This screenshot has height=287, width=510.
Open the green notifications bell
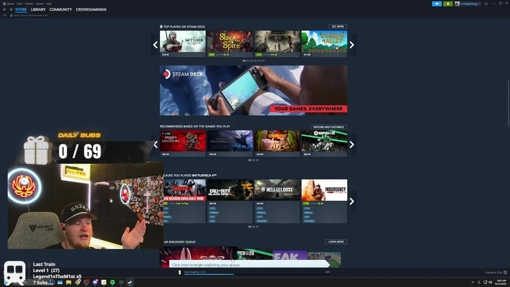coord(448,4)
